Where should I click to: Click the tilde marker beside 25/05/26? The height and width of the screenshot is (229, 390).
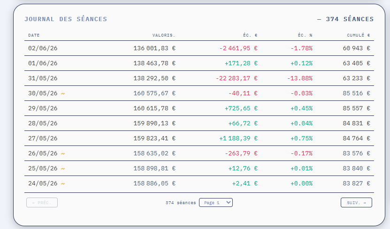(x=63, y=168)
